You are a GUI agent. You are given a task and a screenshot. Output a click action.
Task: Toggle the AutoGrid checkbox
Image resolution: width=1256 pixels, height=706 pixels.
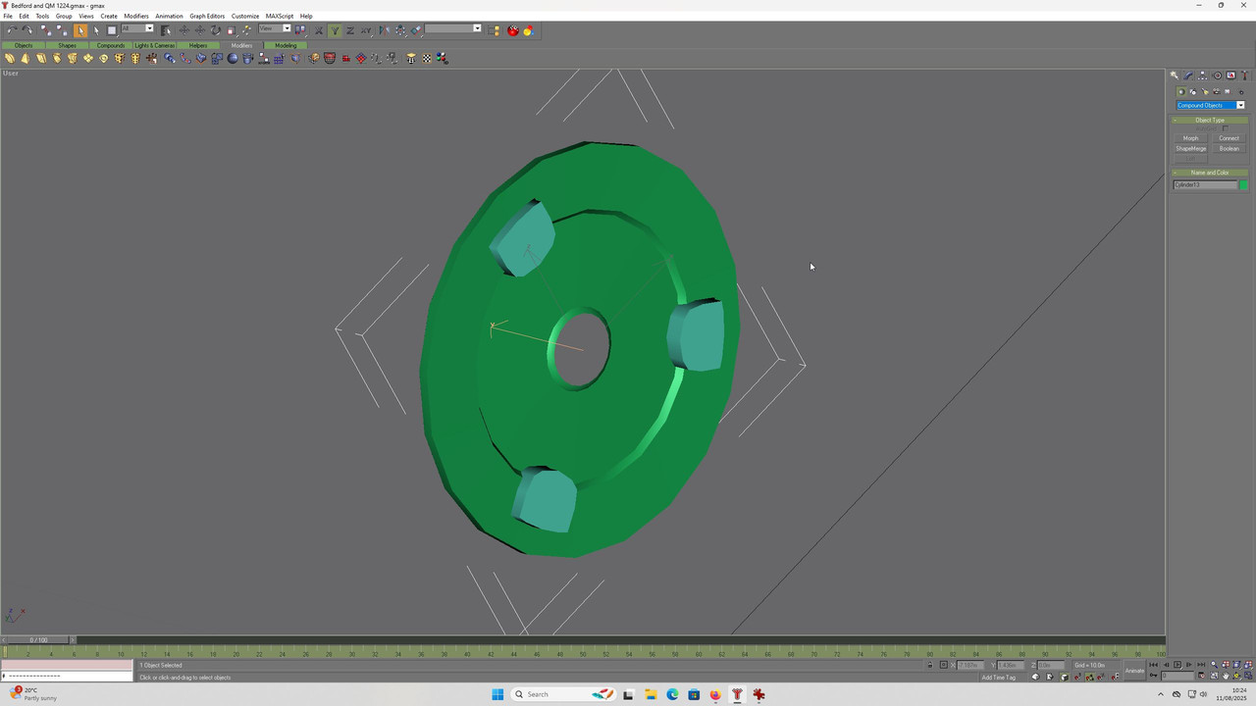click(x=1226, y=128)
